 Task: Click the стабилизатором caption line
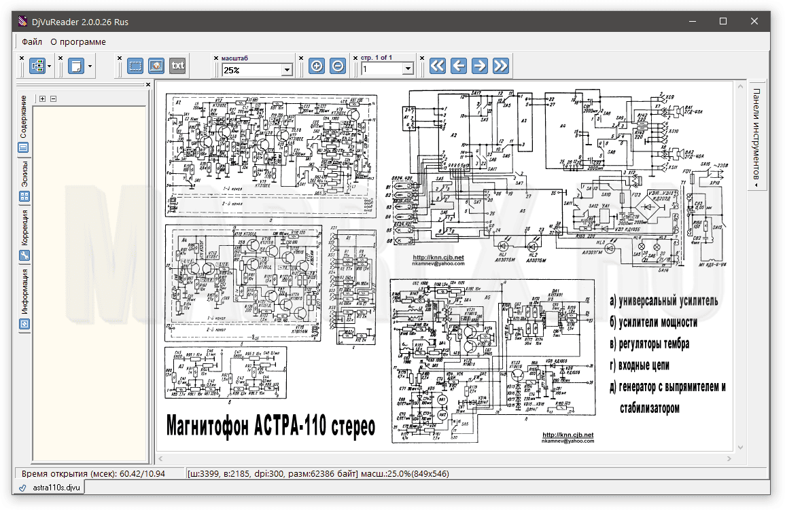coord(650,408)
